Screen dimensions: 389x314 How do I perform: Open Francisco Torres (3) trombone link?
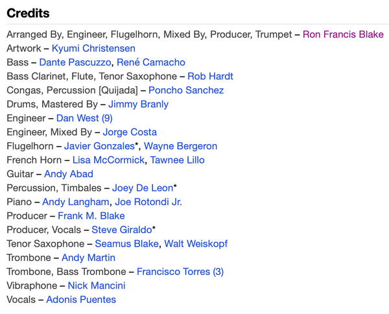coord(180,272)
